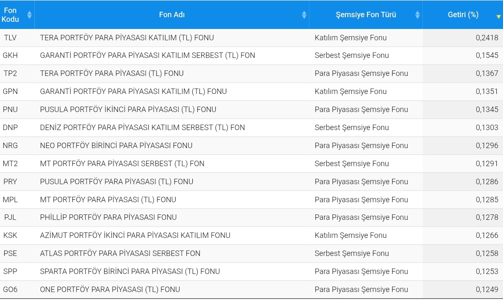Select fund code GO6
503x300 pixels.
click(10, 290)
